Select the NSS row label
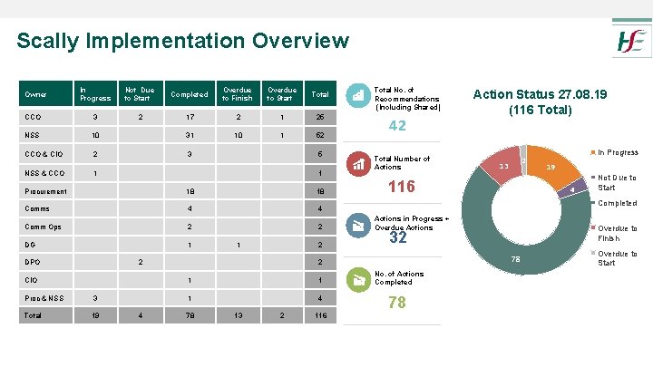 tap(32, 135)
